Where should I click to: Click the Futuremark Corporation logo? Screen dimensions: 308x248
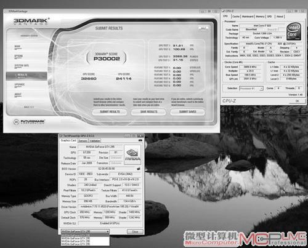[29, 122]
